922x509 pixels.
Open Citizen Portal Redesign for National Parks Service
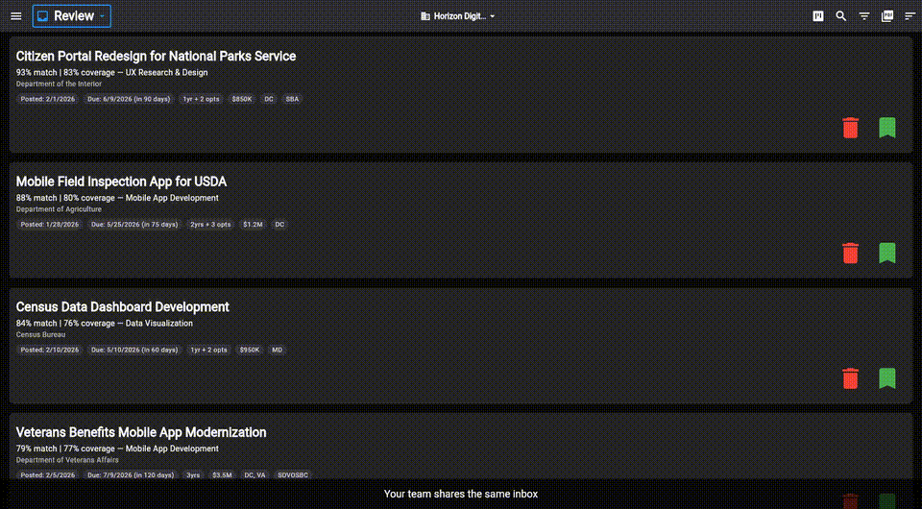[156, 57]
